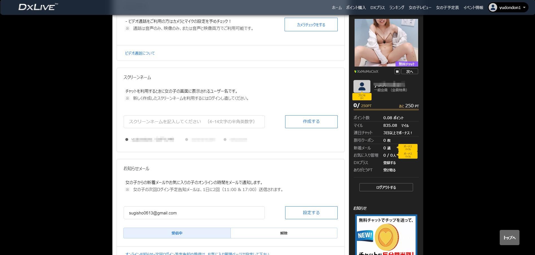Go to ポイント購入 in the top menu

click(x=356, y=8)
